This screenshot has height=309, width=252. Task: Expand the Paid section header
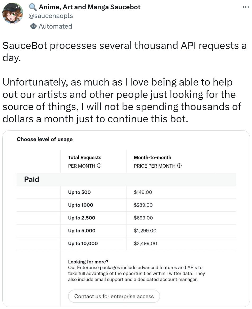point(32,179)
